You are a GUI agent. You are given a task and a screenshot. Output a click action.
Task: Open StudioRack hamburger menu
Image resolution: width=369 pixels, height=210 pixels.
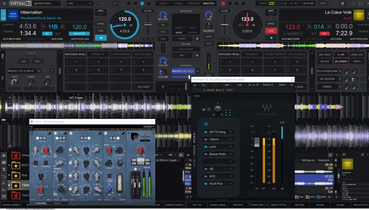point(292,85)
